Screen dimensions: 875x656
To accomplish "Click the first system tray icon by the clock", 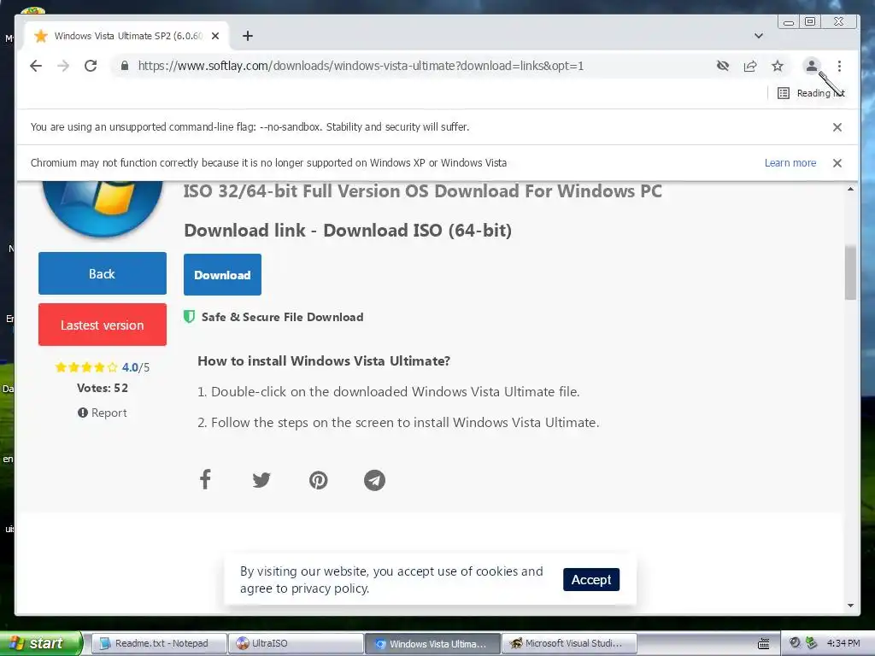I will 795,643.
